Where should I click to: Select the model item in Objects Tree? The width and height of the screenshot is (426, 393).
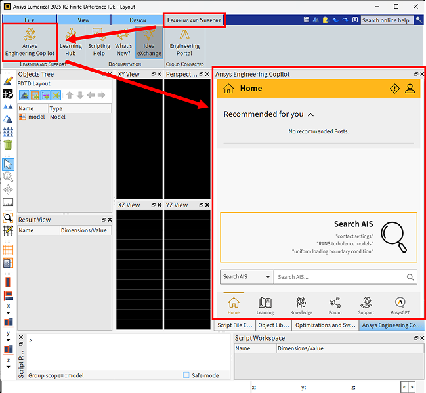tap(36, 117)
